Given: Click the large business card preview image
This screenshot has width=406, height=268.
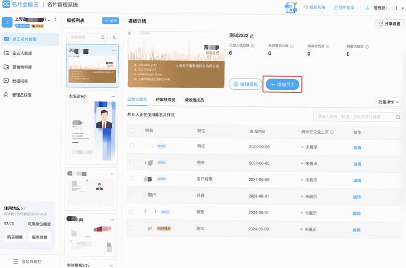Looking at the screenshot, I should (176, 60).
